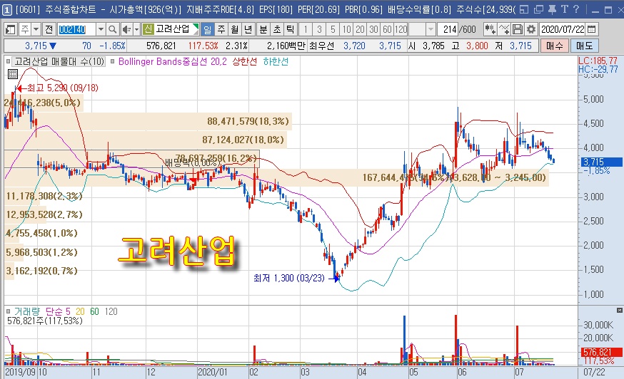624x379 pixels.
Task: Pin the window with pushpin icon
Action: click(x=552, y=9)
